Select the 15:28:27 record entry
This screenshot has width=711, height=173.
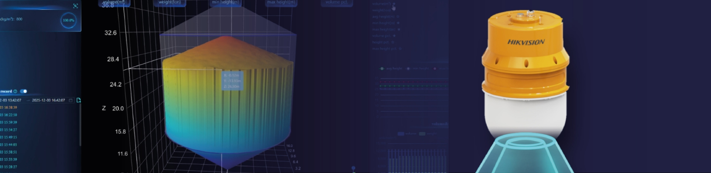pyautogui.click(x=9, y=167)
